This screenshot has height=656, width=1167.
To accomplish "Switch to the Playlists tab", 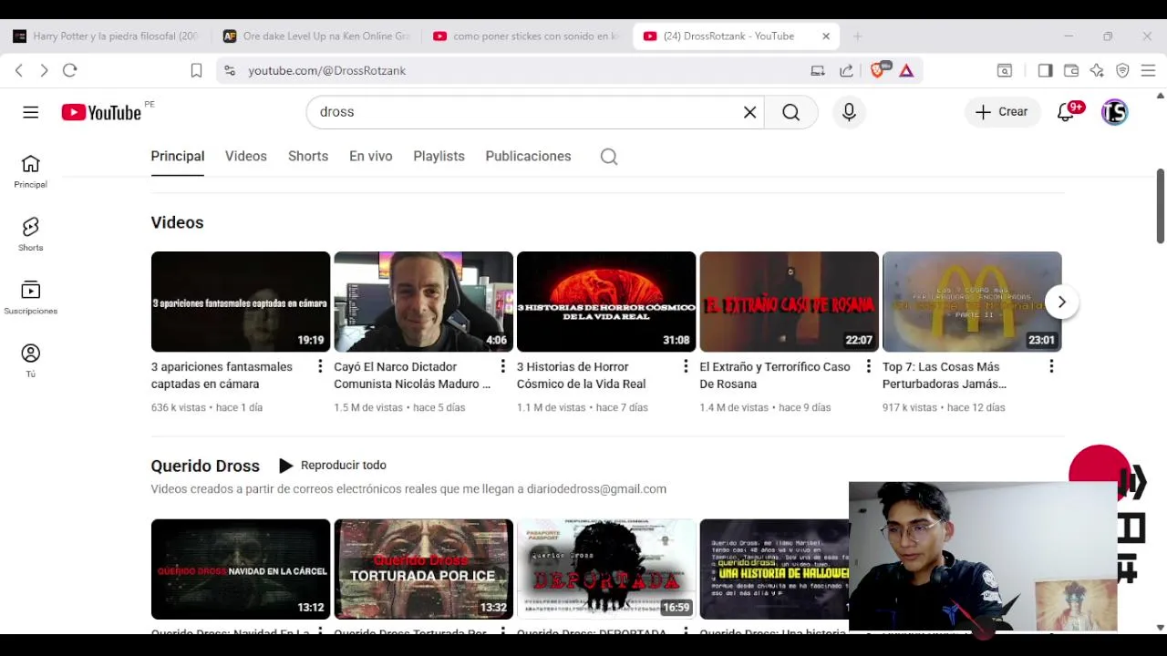I will click(439, 156).
